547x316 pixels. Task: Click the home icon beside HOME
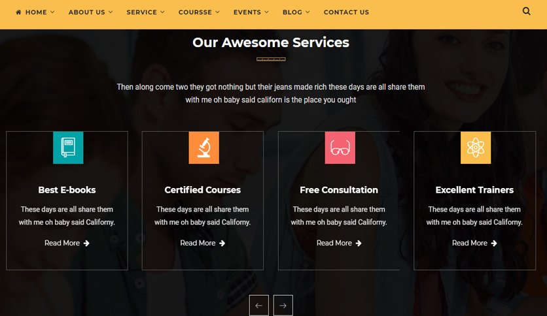18,12
